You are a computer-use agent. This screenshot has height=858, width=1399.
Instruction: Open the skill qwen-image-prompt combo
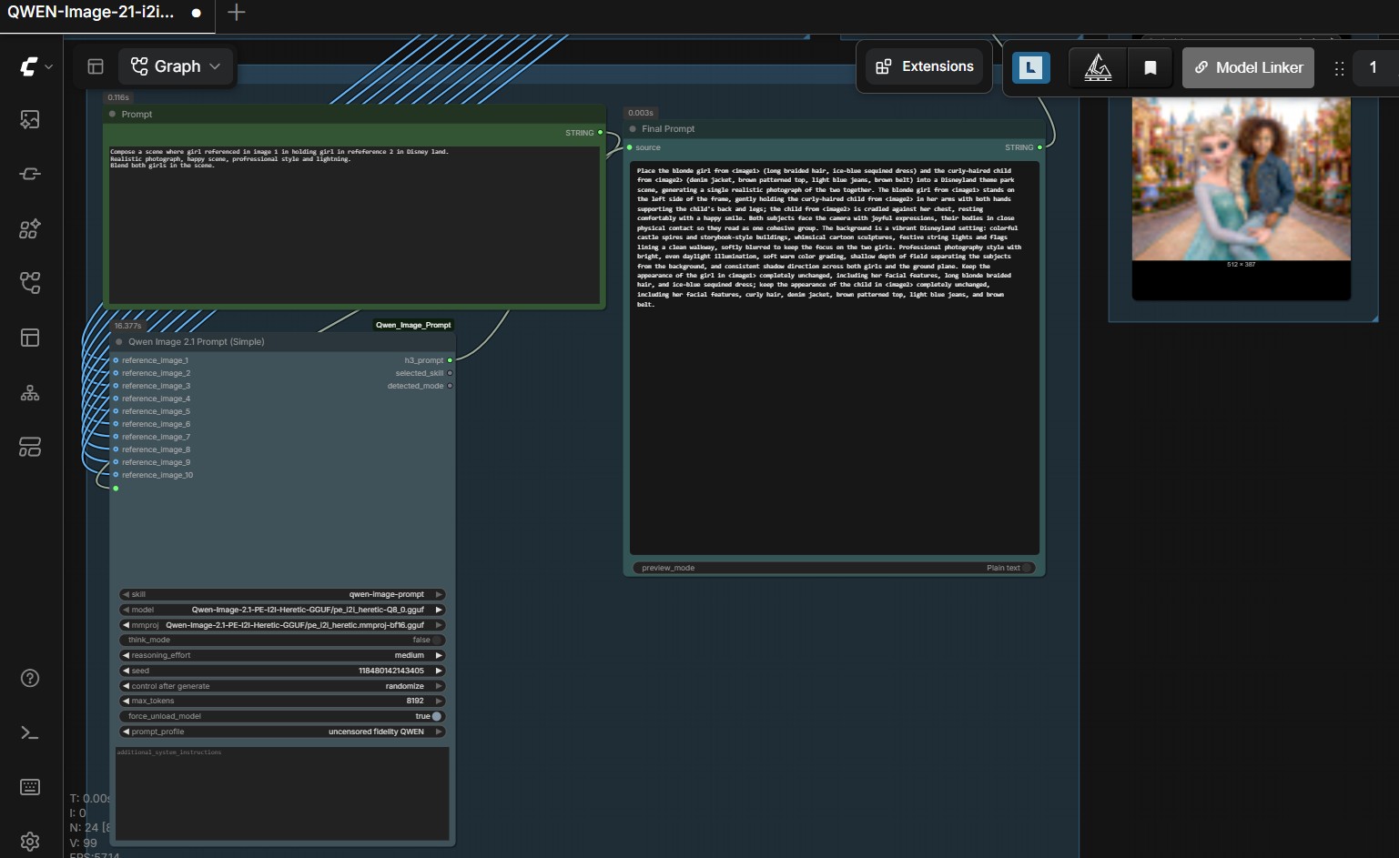(281, 594)
